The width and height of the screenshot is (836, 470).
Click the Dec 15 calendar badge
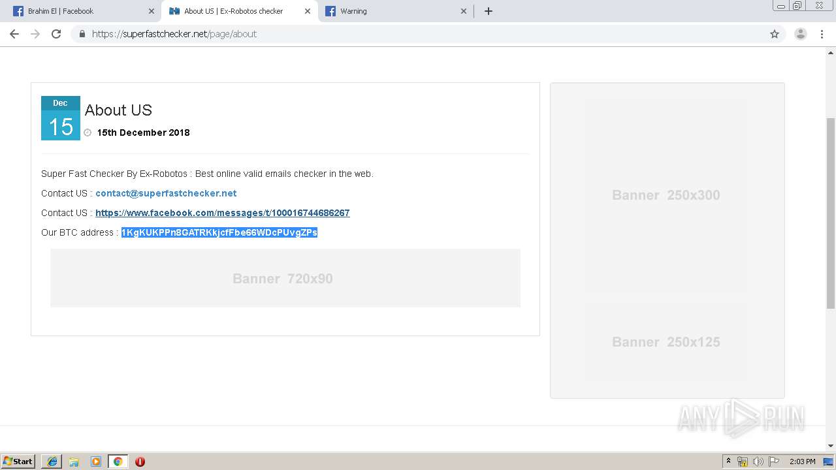(61, 118)
